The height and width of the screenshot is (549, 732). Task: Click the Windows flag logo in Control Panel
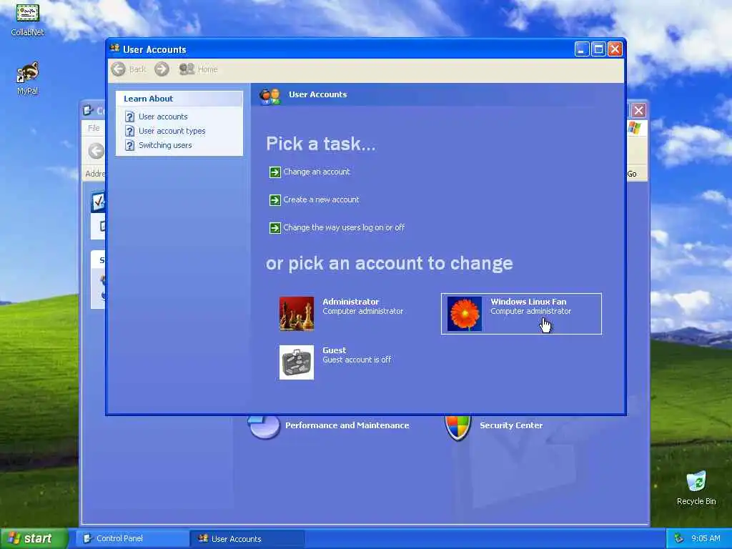pyautogui.click(x=635, y=127)
